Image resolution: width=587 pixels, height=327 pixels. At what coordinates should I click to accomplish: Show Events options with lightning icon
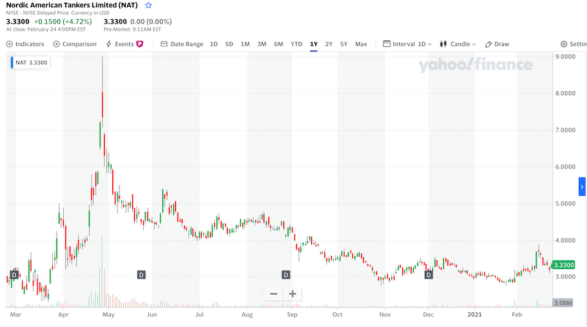coord(124,44)
